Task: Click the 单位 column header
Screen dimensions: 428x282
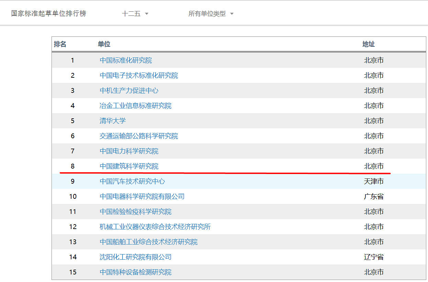Action: click(104, 44)
